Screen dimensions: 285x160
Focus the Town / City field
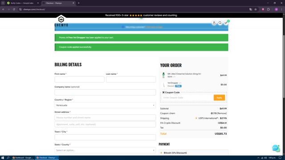(x=105, y=137)
